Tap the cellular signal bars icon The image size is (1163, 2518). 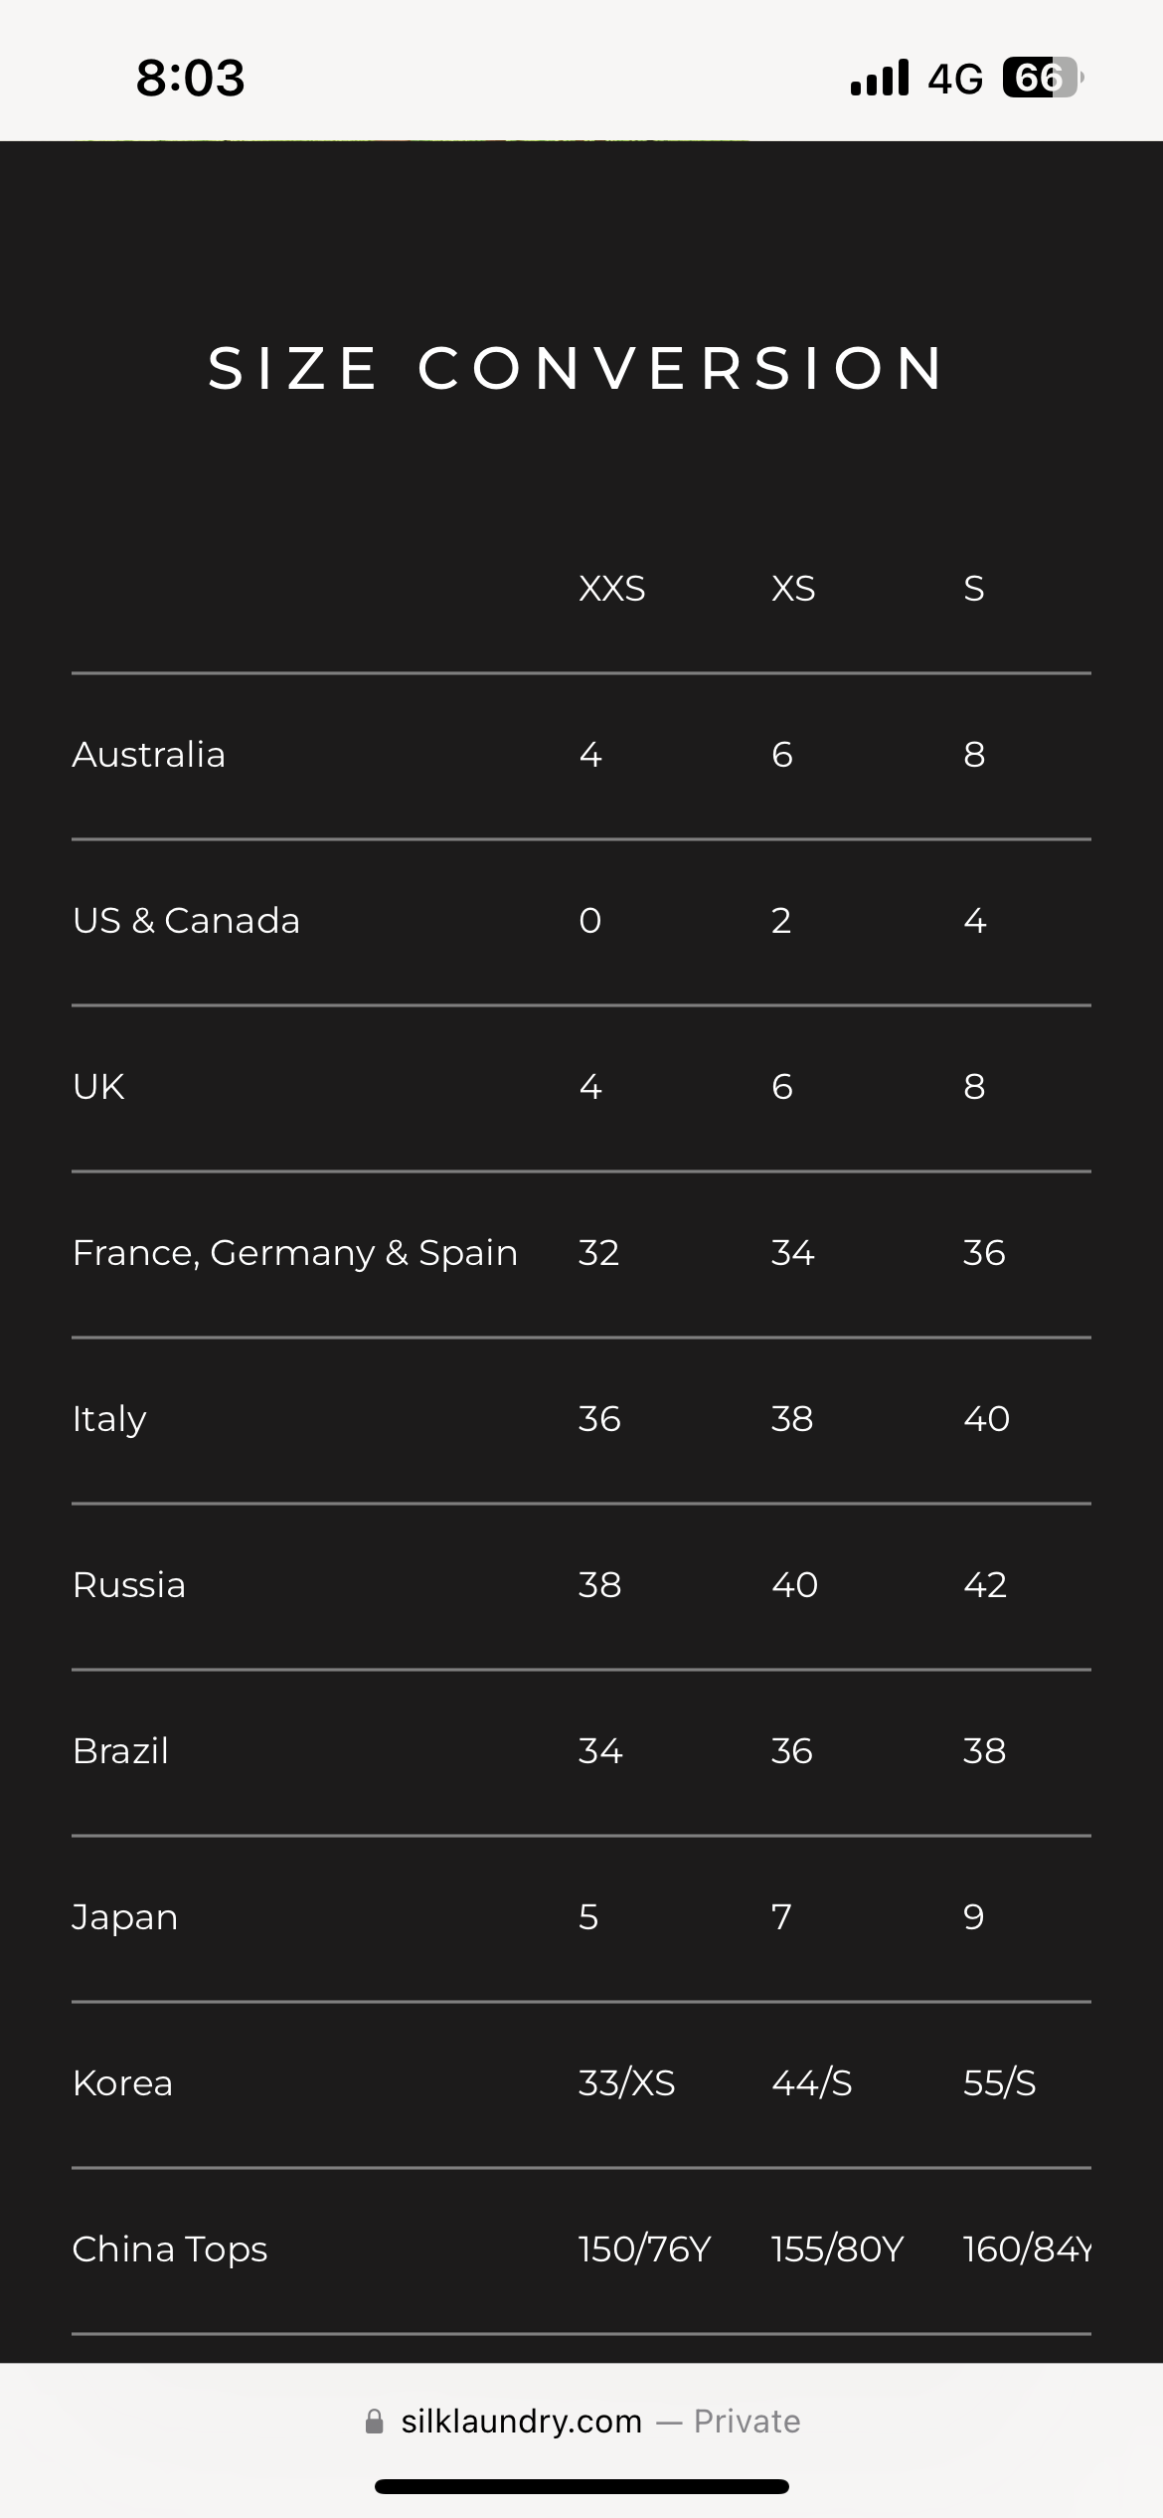(x=880, y=78)
